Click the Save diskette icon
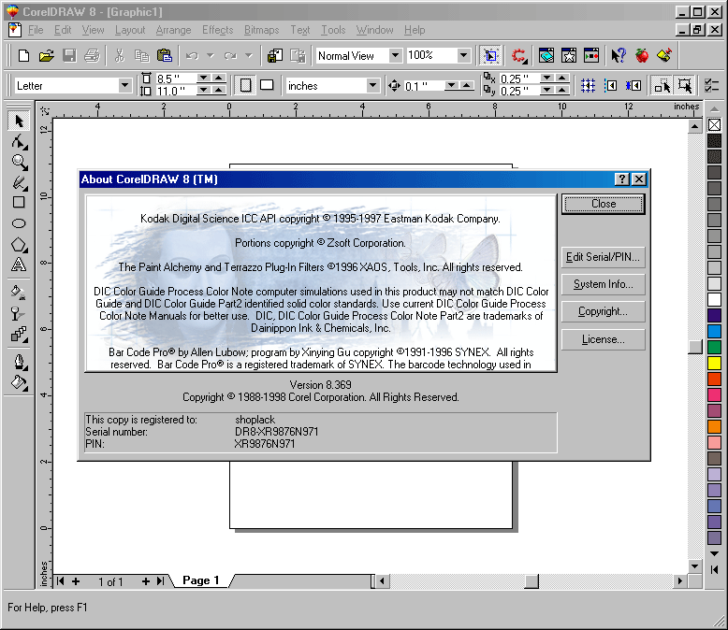 (69, 56)
